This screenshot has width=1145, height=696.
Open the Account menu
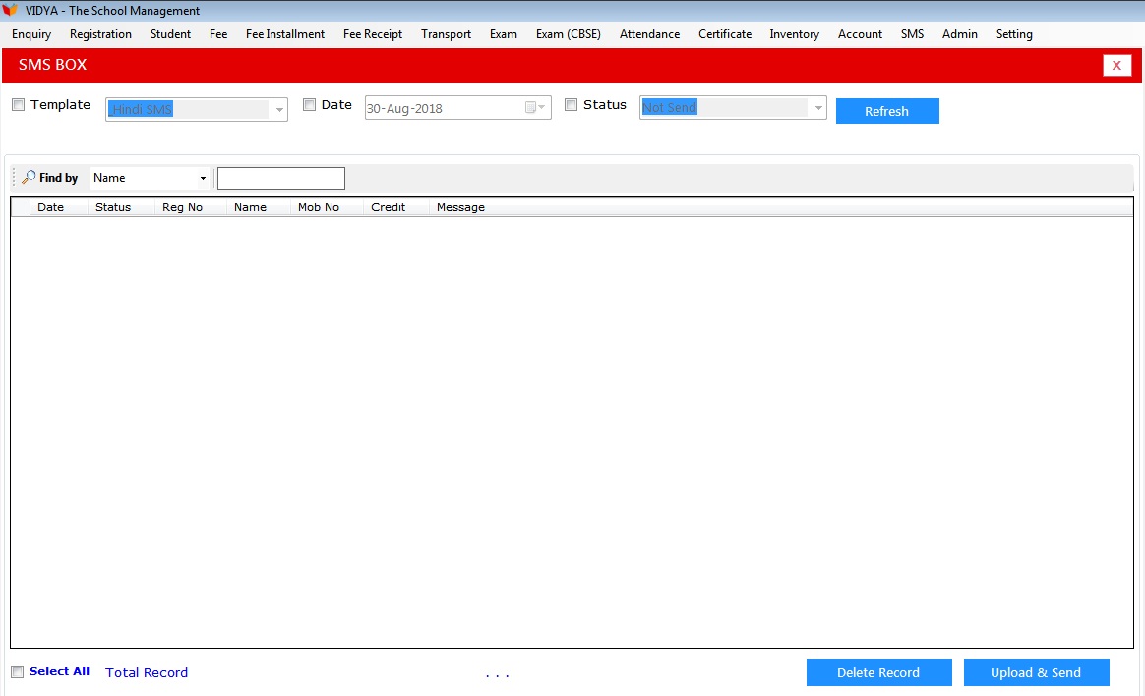click(x=860, y=34)
